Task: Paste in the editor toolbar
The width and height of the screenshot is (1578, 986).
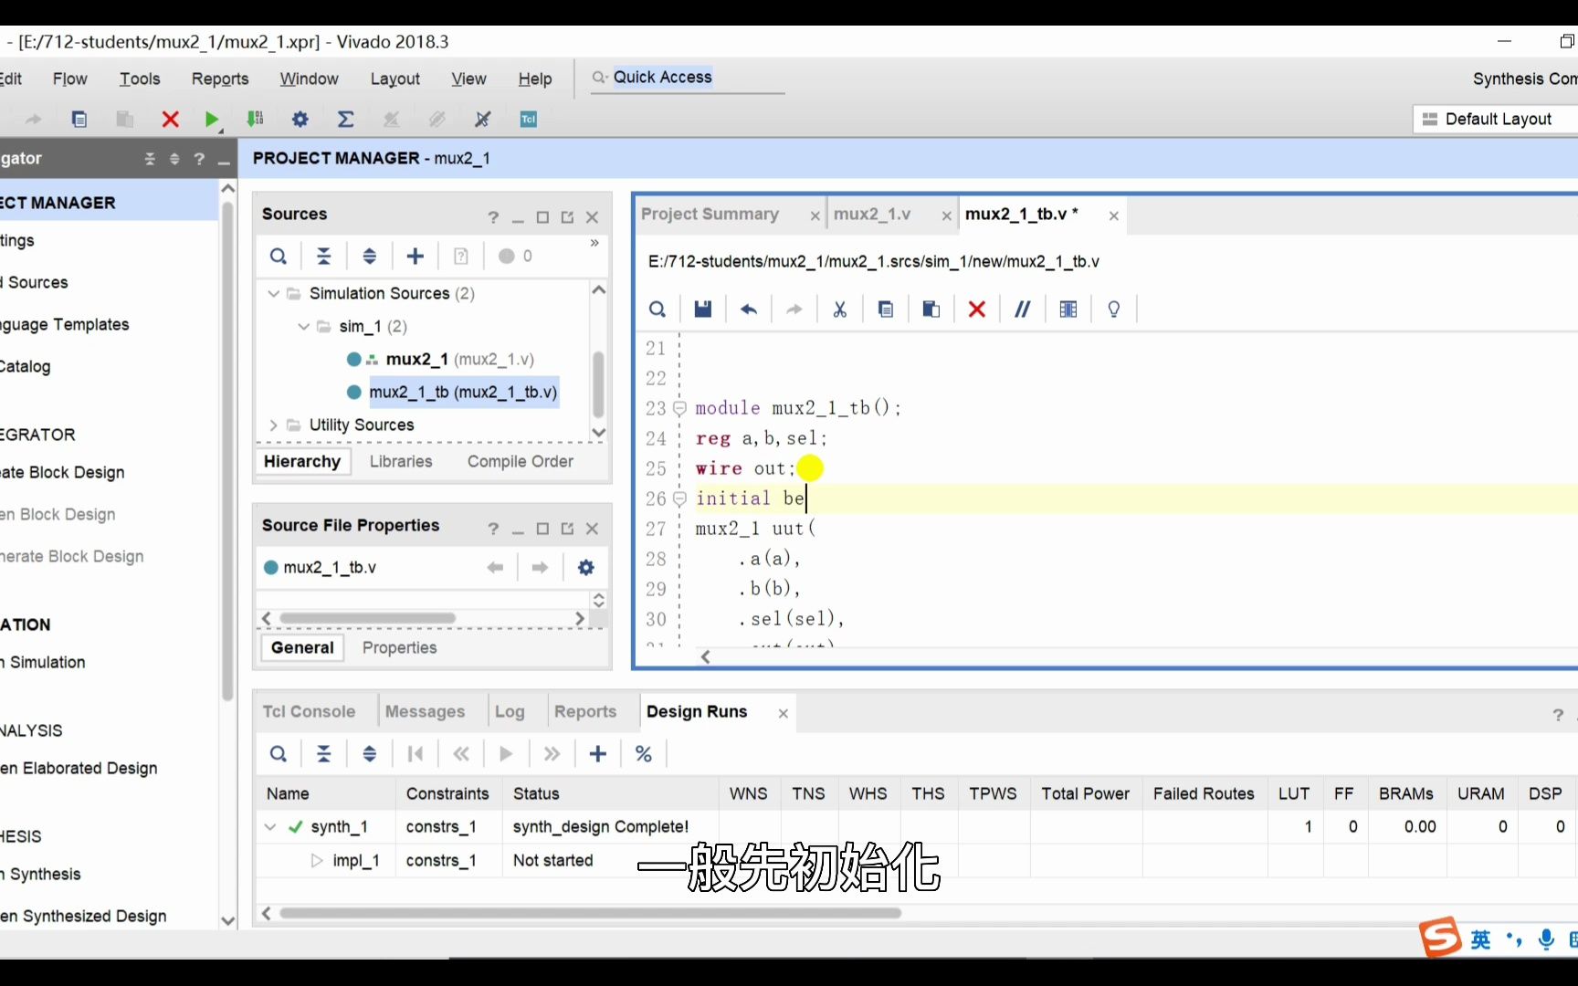Action: pos(931,309)
